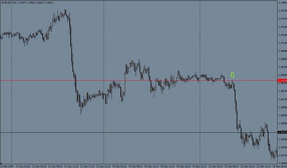Click the 11 Dec 09:15 time label

55,166
